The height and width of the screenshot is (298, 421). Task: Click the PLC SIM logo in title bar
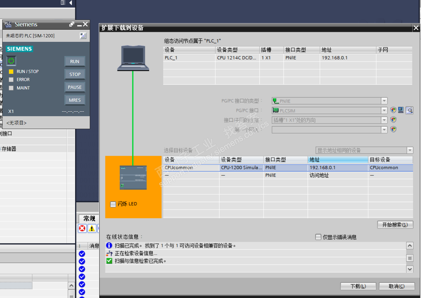click(x=8, y=24)
